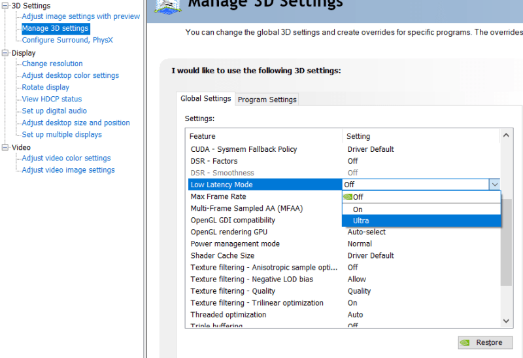This screenshot has height=358, width=523.
Task: Open View HDCP status page
Action: click(x=52, y=99)
